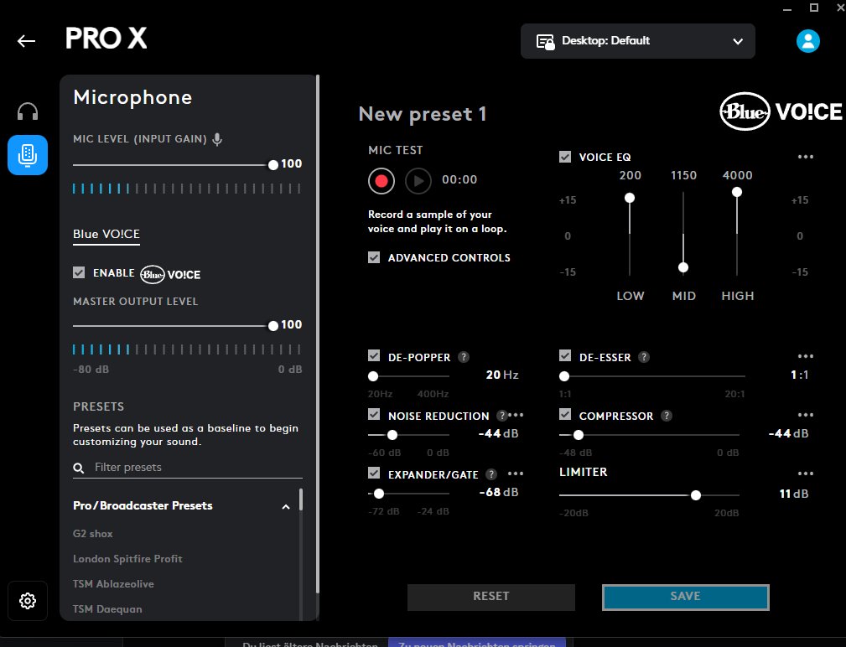Click the Blue VO!CE logo at top right
Viewport: 846px width, 647px height.
(x=781, y=111)
